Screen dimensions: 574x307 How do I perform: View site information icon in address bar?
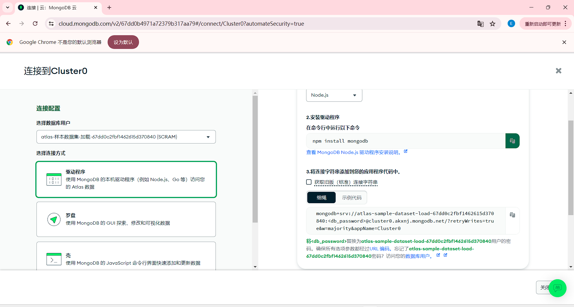(x=51, y=24)
